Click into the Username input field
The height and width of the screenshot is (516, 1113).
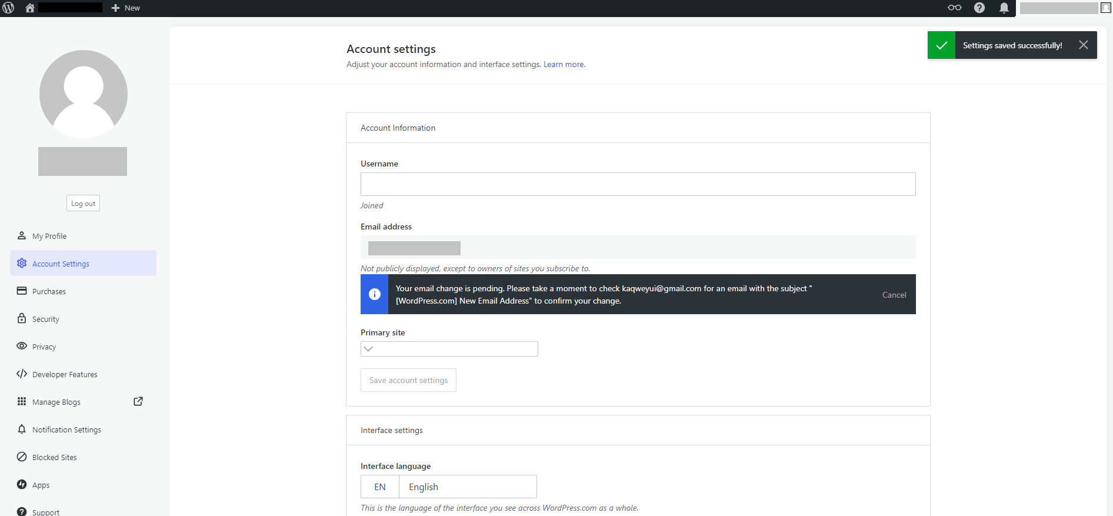point(638,184)
